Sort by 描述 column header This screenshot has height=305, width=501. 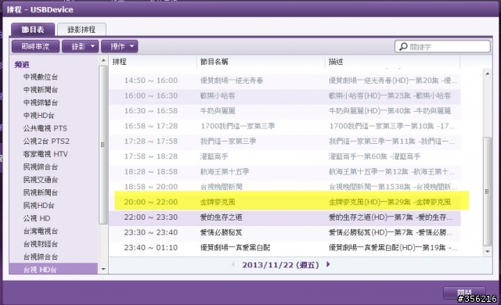[x=393, y=62]
